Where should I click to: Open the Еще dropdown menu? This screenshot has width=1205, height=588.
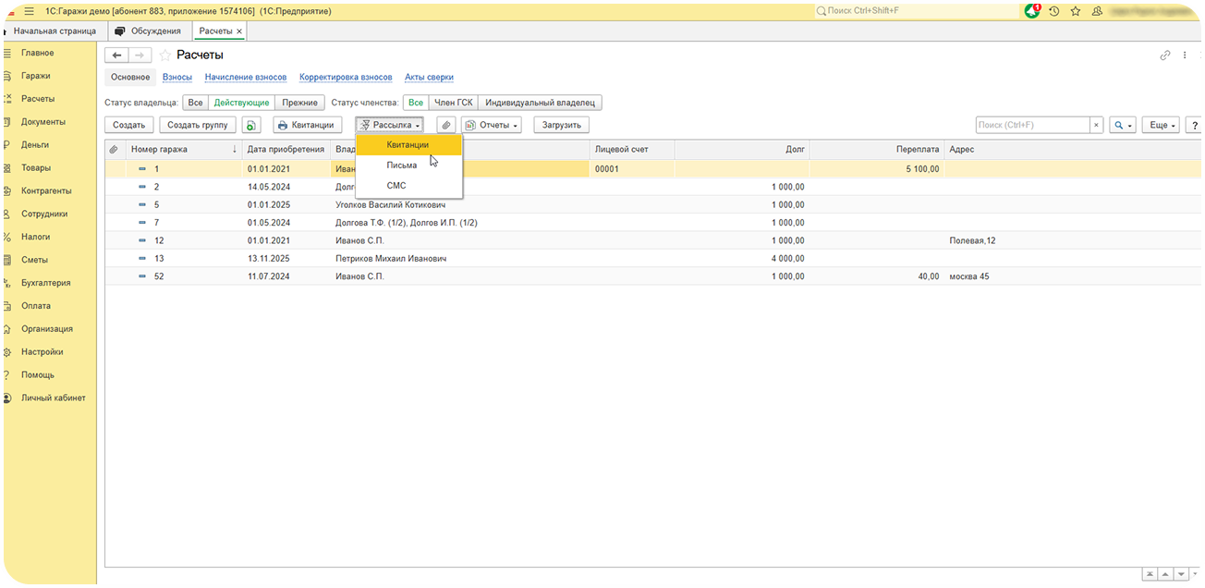(1161, 125)
